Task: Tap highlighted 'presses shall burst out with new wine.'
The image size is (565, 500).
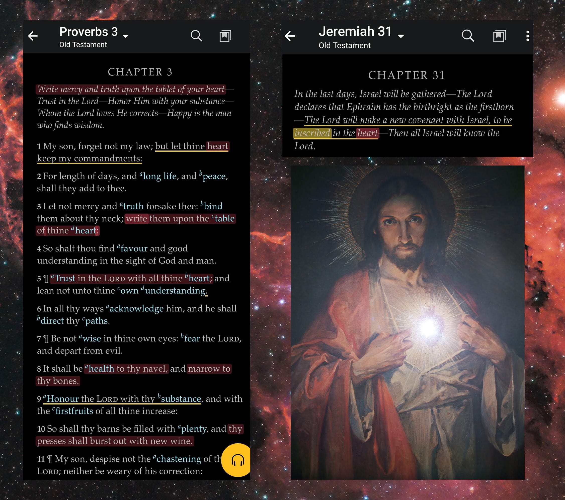Action: 115,441
